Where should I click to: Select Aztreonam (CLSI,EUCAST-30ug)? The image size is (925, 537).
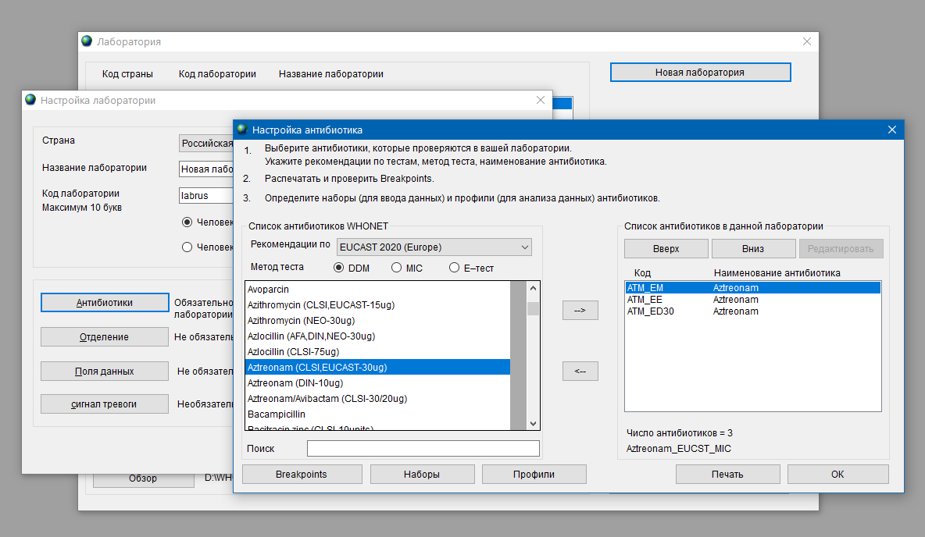click(377, 367)
